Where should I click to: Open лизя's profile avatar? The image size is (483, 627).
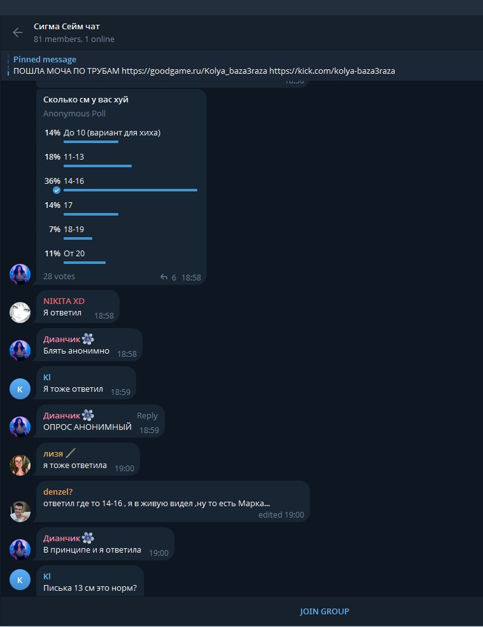[x=20, y=465]
